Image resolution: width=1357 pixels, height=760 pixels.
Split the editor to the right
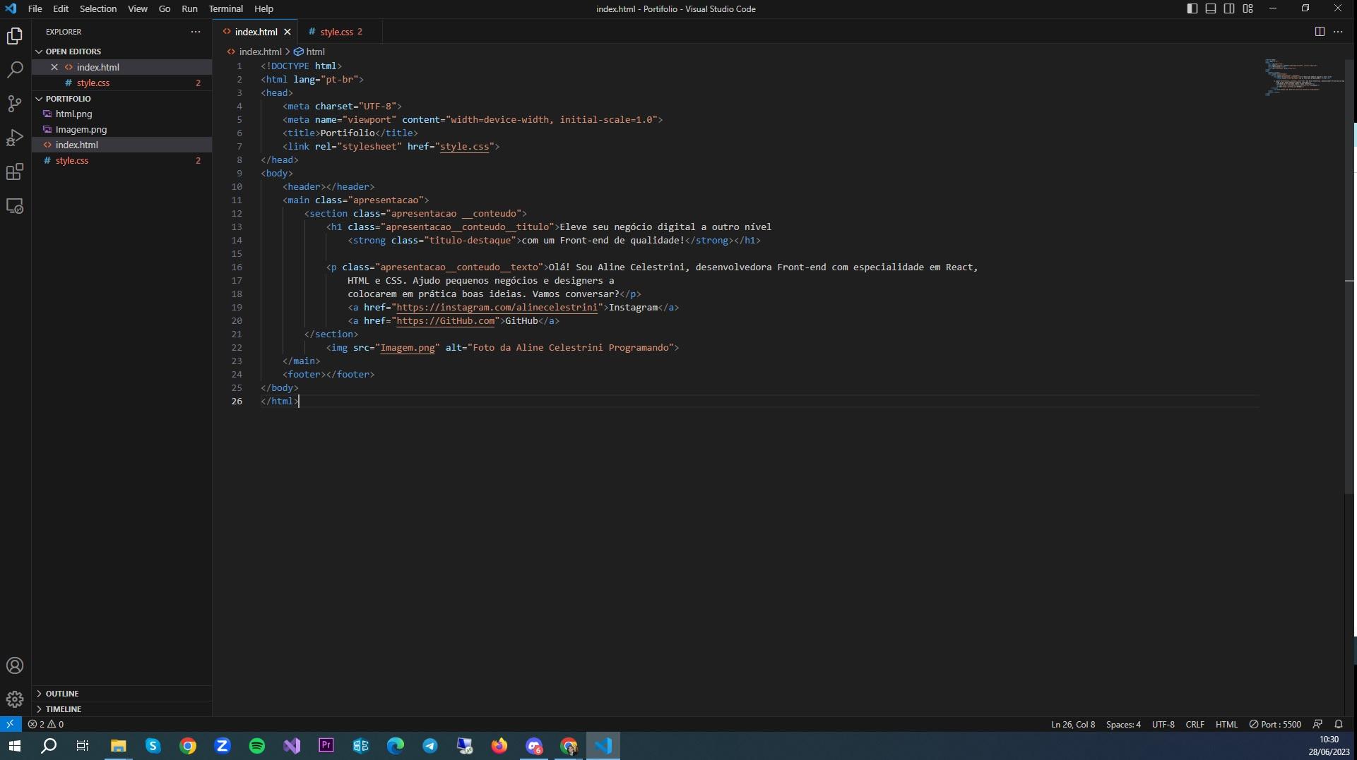[x=1319, y=32]
